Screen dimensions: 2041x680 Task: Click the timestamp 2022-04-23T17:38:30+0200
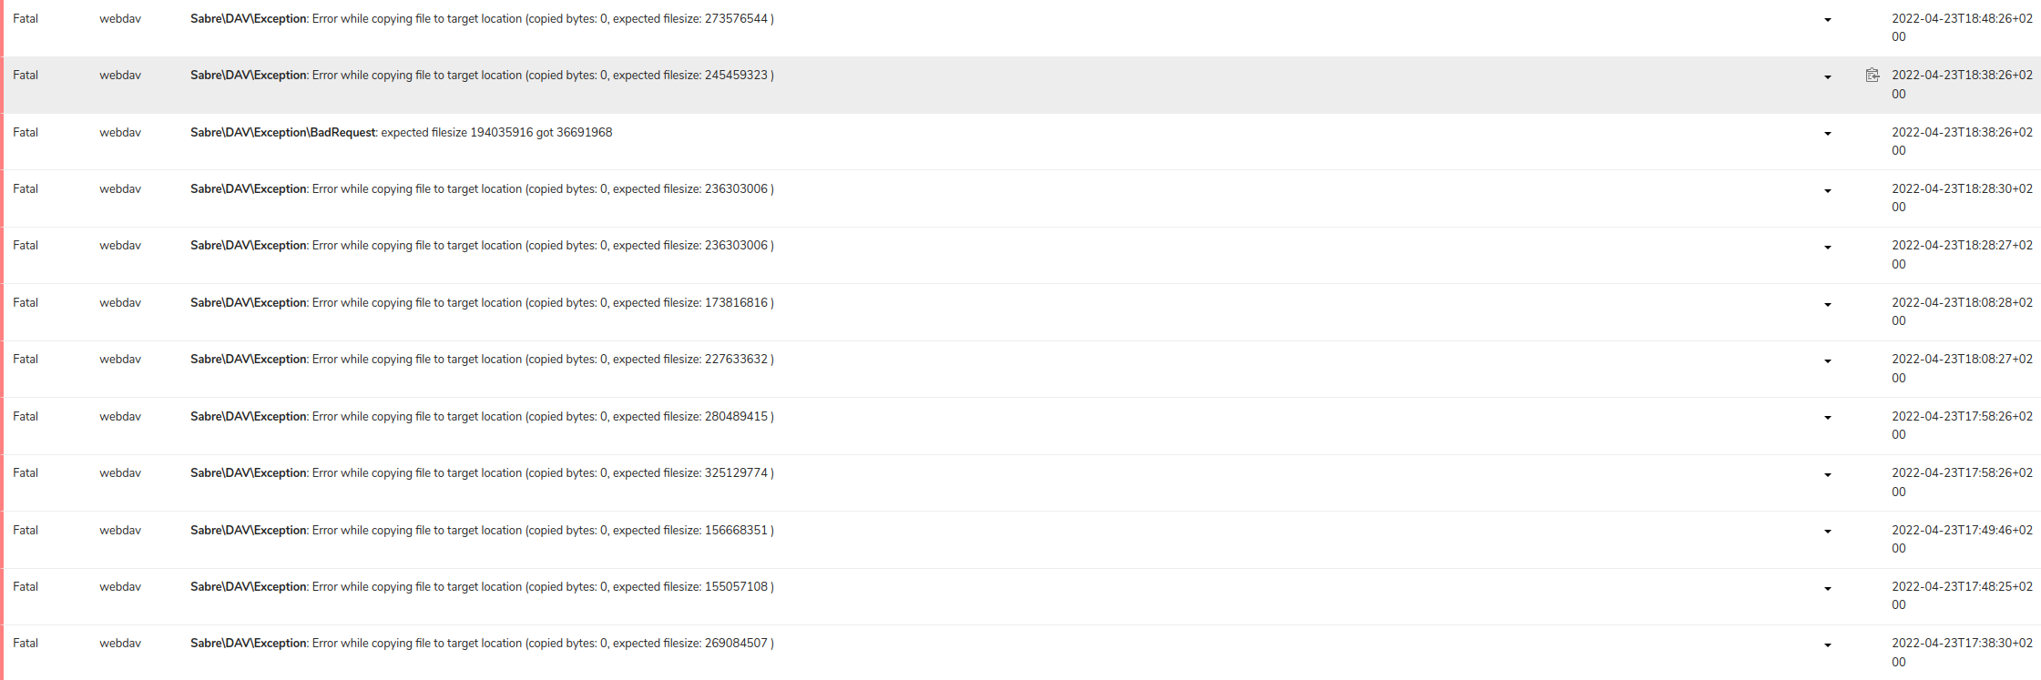pyautogui.click(x=1962, y=653)
